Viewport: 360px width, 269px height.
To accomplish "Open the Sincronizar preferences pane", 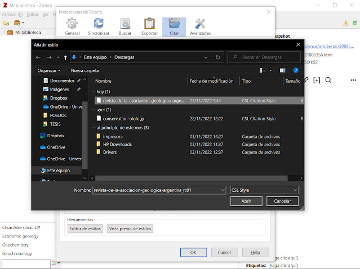I will 99,26.
